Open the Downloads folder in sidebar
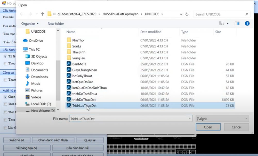The height and width of the screenshot is (156, 258). (x=39, y=77)
